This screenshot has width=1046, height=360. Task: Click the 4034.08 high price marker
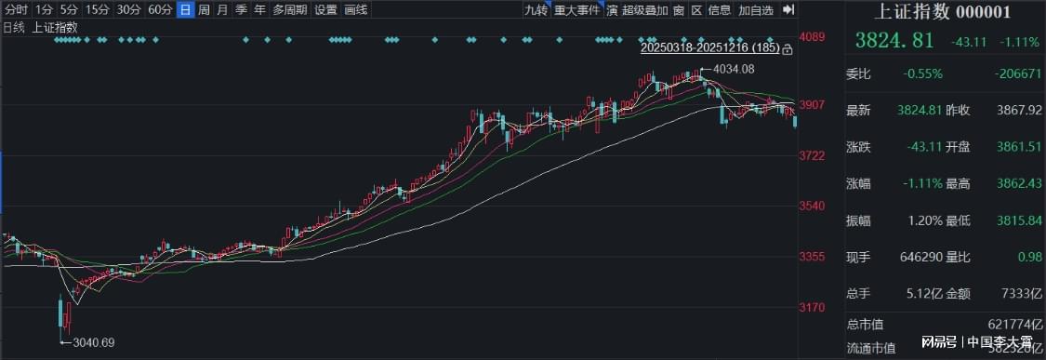pyautogui.click(x=734, y=69)
